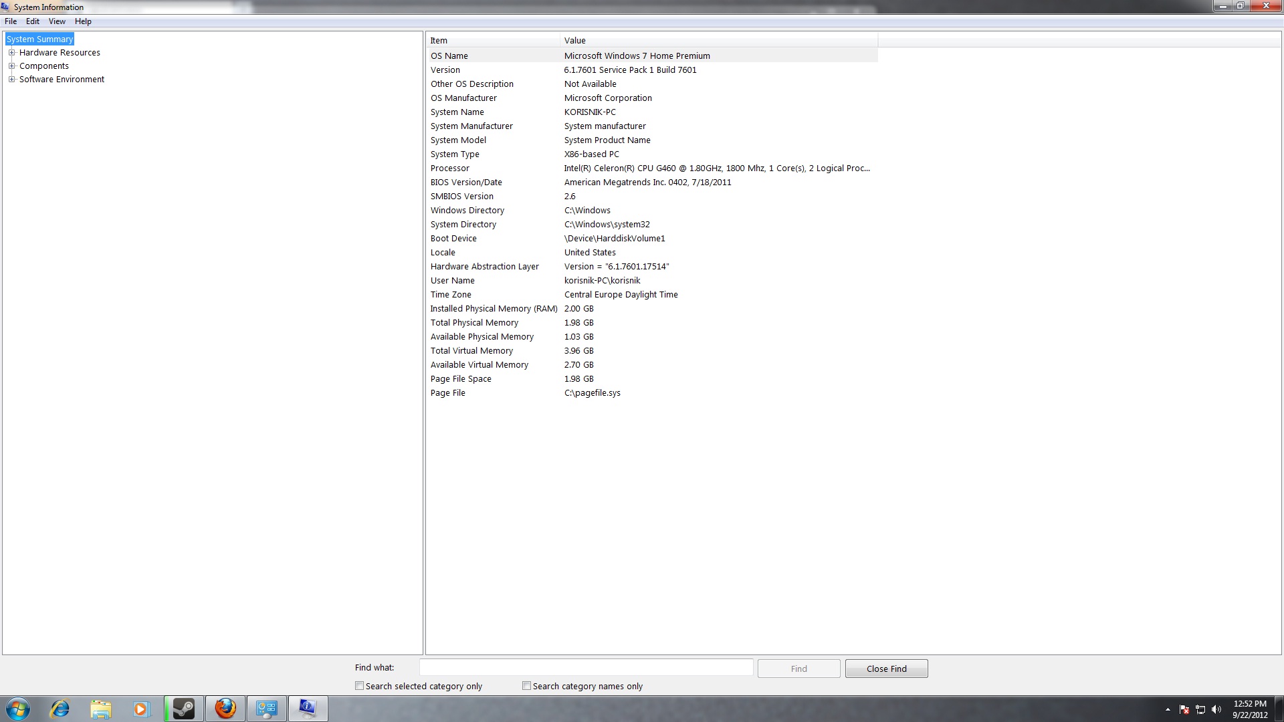
Task: Open the network connection tray icon
Action: [1200, 710]
